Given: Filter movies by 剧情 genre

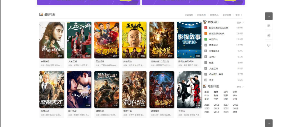Looking at the screenshot, I should click(x=216, y=96).
